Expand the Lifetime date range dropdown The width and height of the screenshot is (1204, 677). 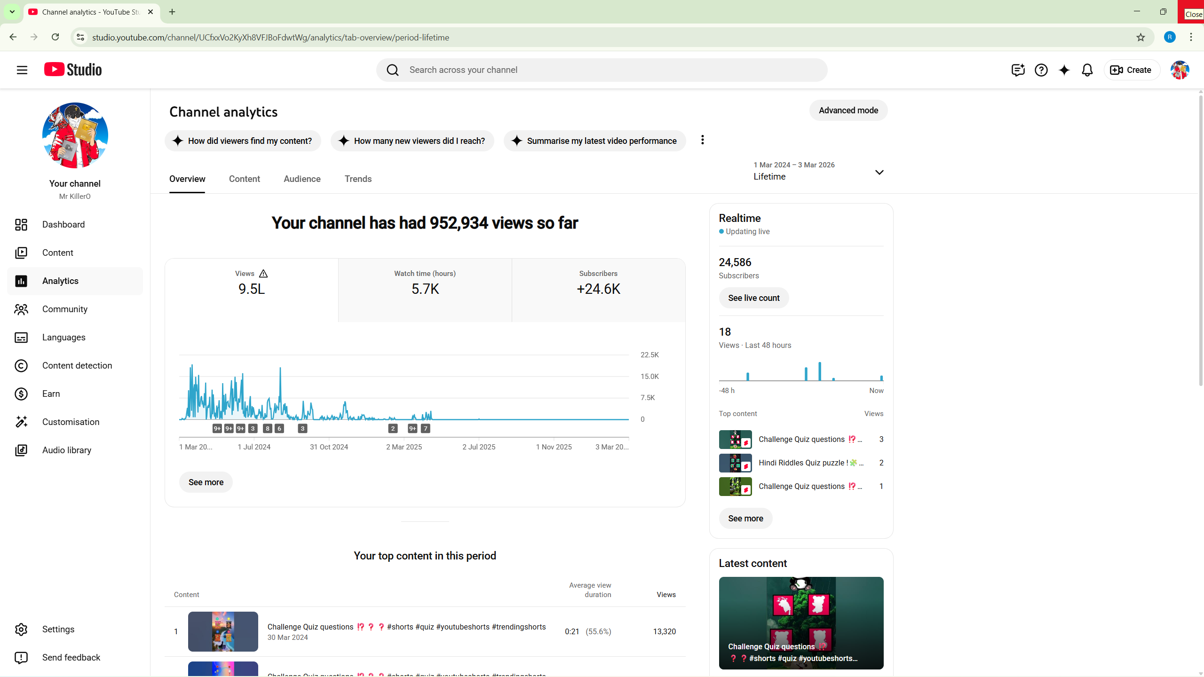879,172
